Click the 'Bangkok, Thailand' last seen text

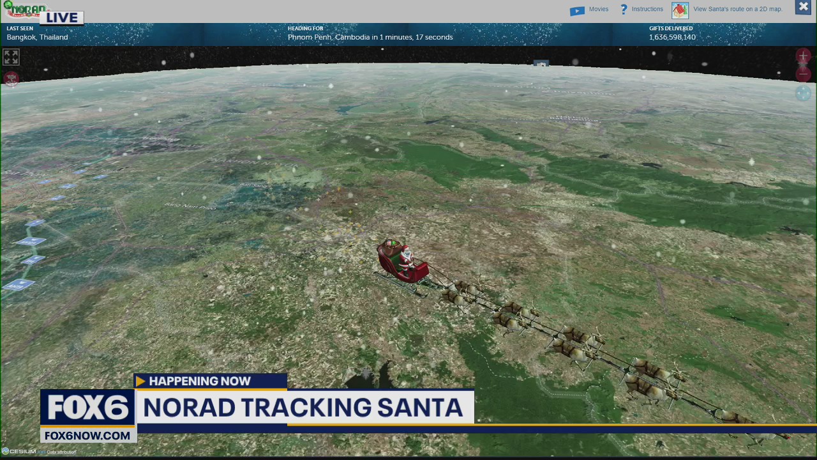[x=37, y=37]
